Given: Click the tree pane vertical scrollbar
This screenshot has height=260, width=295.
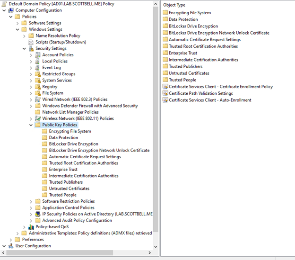Looking at the screenshot, I should pos(156,118).
